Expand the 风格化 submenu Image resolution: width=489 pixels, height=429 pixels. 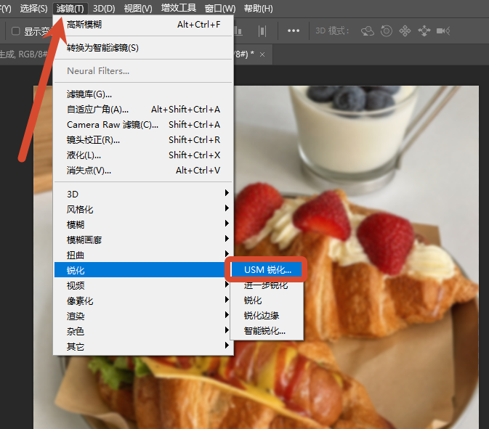click(143, 209)
